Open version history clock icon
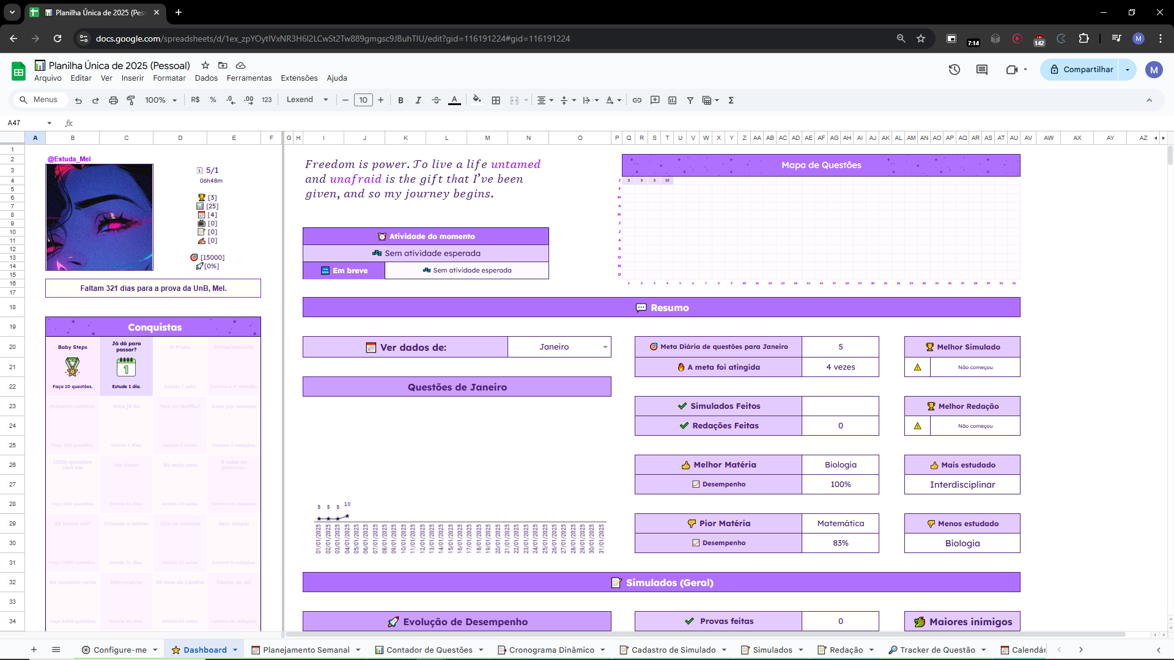Image resolution: width=1174 pixels, height=660 pixels. [954, 70]
